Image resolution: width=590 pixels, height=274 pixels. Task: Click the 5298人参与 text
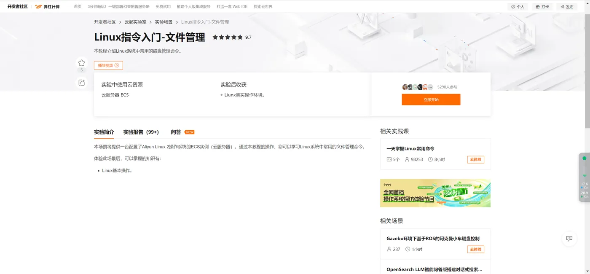pyautogui.click(x=447, y=87)
